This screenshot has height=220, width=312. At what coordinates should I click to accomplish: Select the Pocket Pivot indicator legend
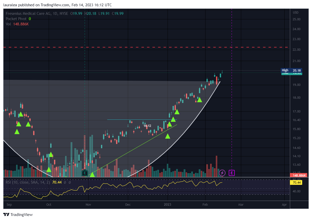18,19
